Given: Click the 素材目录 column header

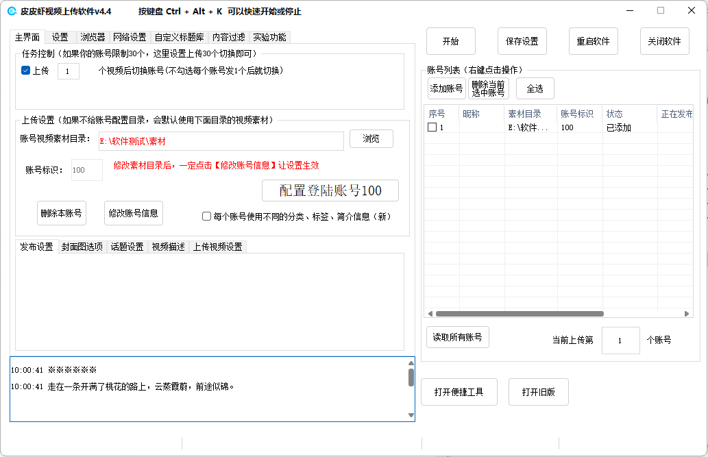Looking at the screenshot, I should coord(531,114).
